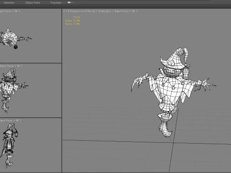Open the [+] general menu of the Perspective viewport
Viewport: 231px width, 173px height.
(66, 11)
